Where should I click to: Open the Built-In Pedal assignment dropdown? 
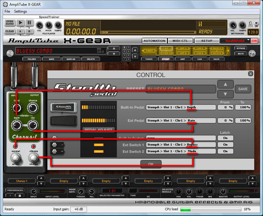[181, 107]
